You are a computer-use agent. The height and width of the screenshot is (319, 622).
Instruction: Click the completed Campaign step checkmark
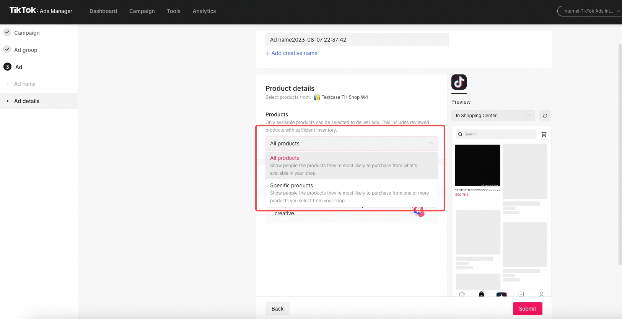(x=7, y=32)
